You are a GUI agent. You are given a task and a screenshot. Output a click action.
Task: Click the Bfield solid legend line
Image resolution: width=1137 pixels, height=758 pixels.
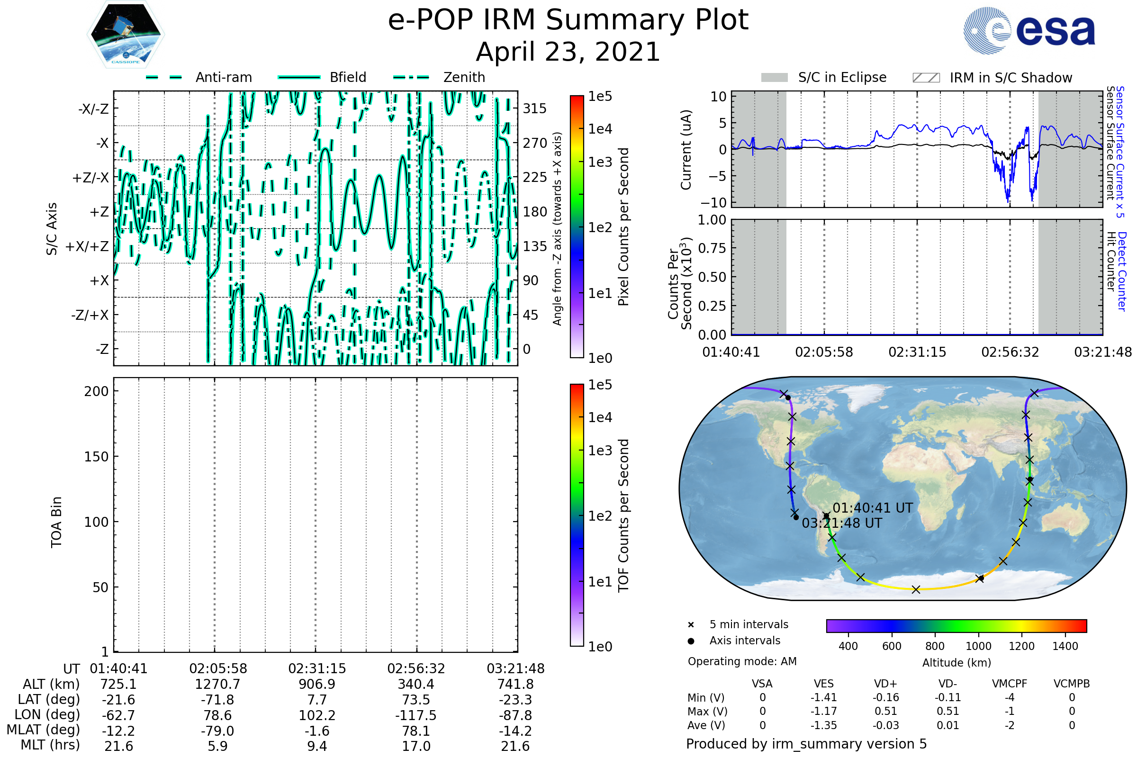(x=299, y=77)
